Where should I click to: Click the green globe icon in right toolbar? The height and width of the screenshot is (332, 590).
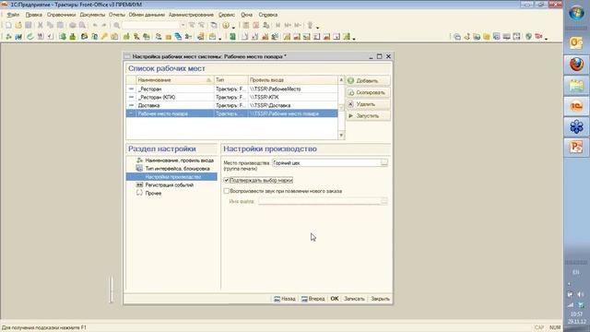(528, 37)
